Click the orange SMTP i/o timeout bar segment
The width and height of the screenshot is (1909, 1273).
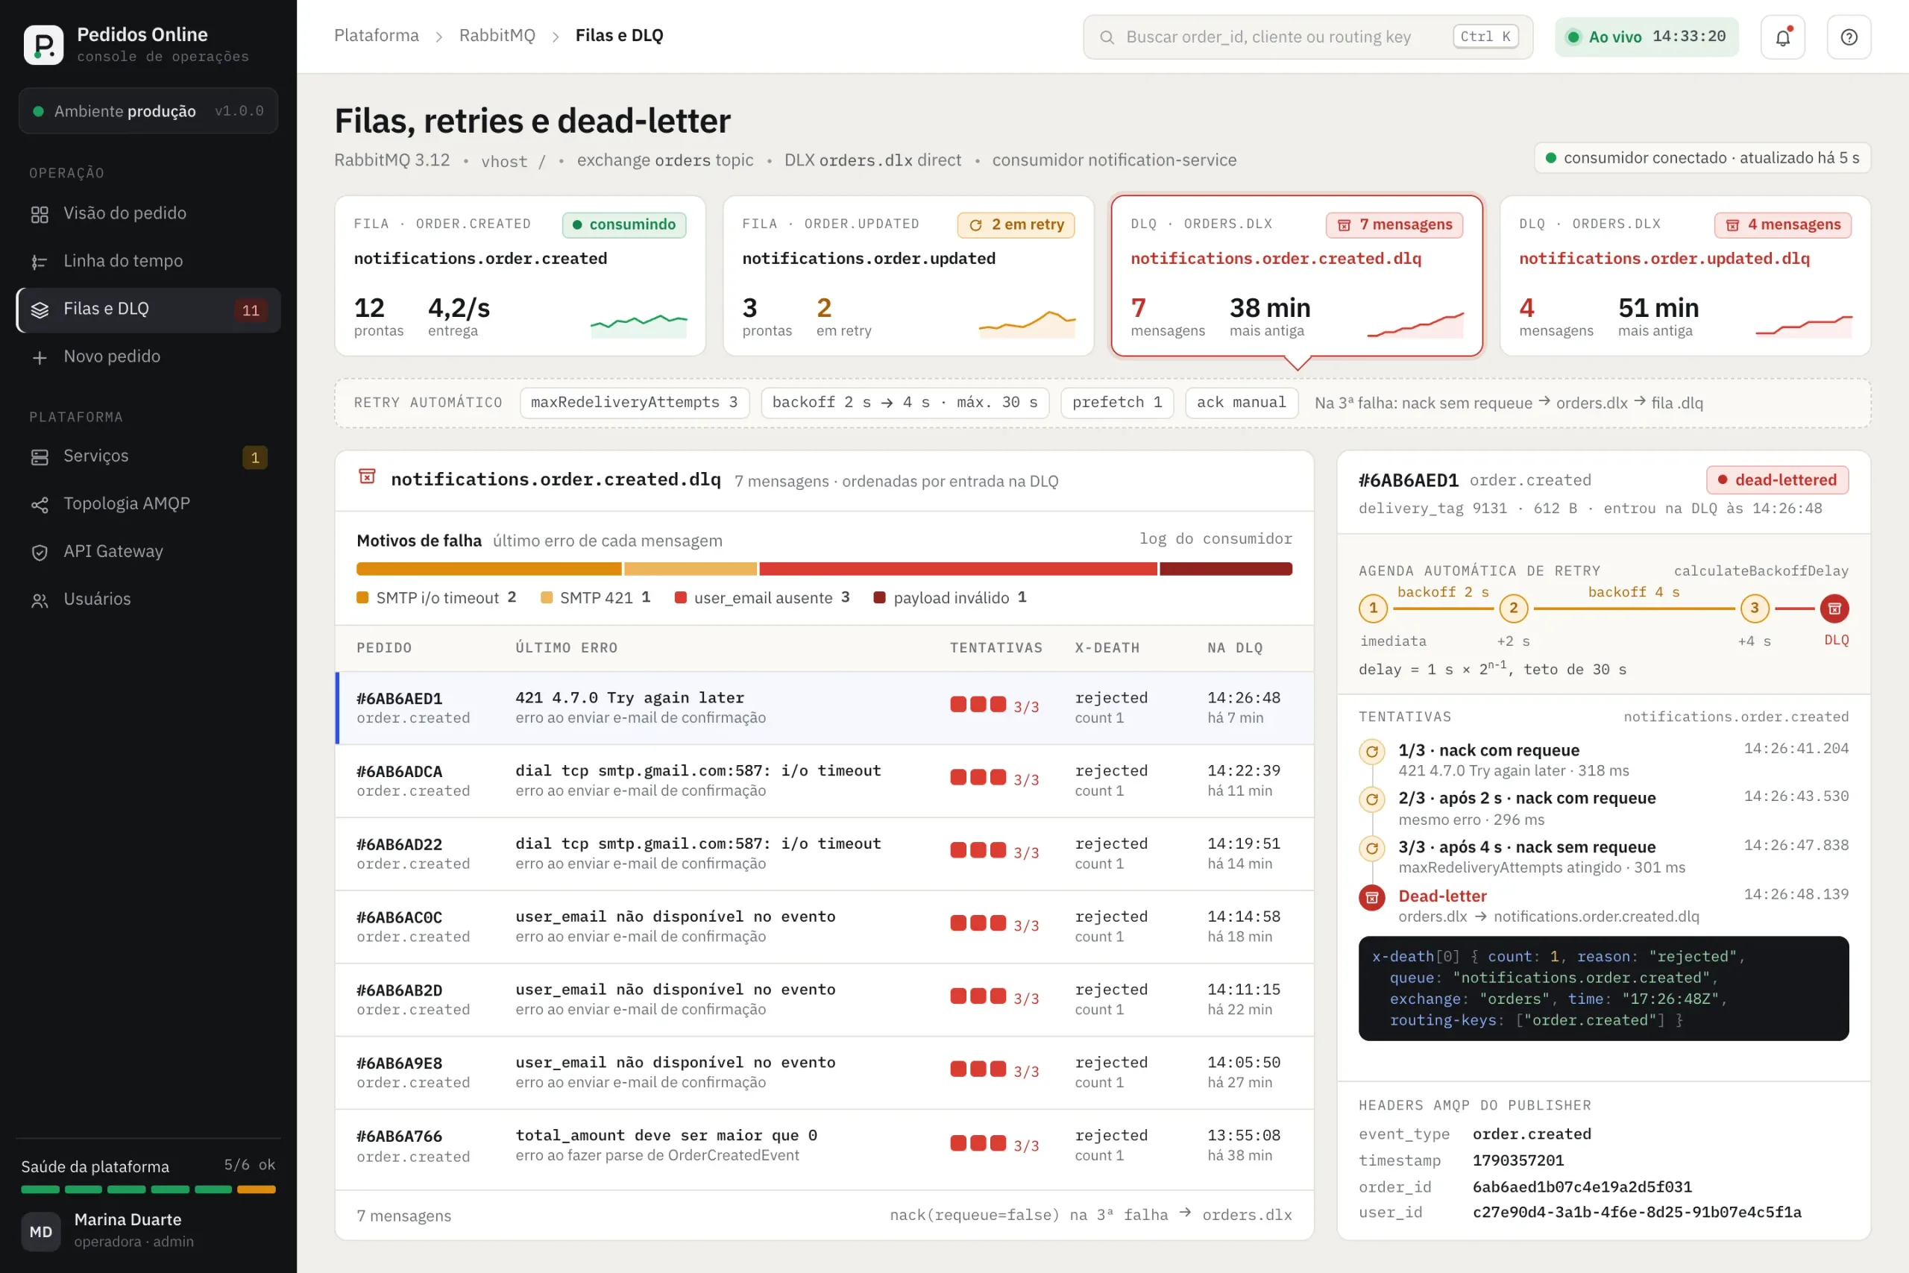click(x=488, y=569)
